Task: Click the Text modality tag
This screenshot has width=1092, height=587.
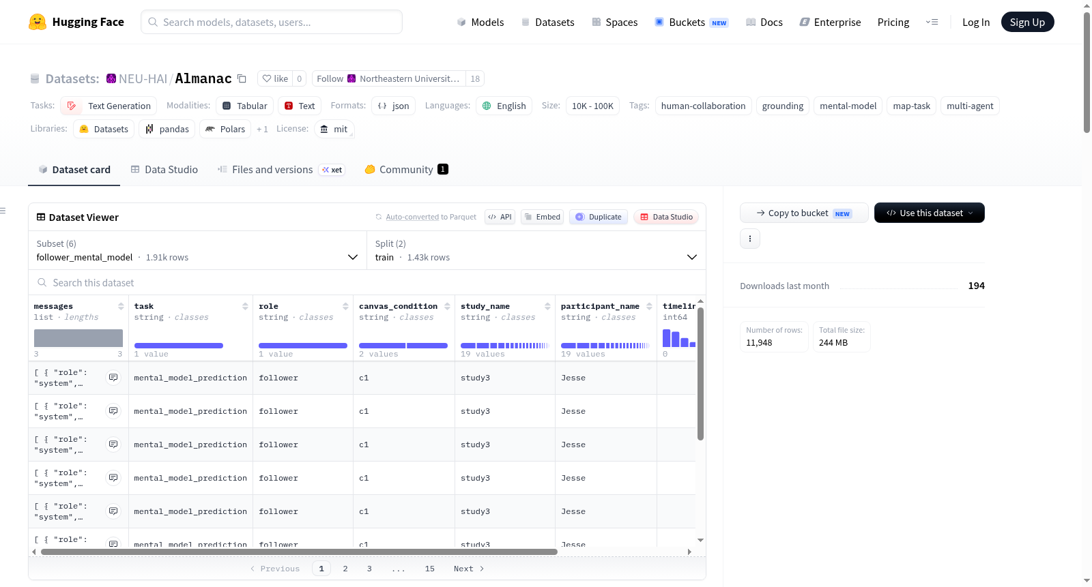Action: [x=299, y=106]
